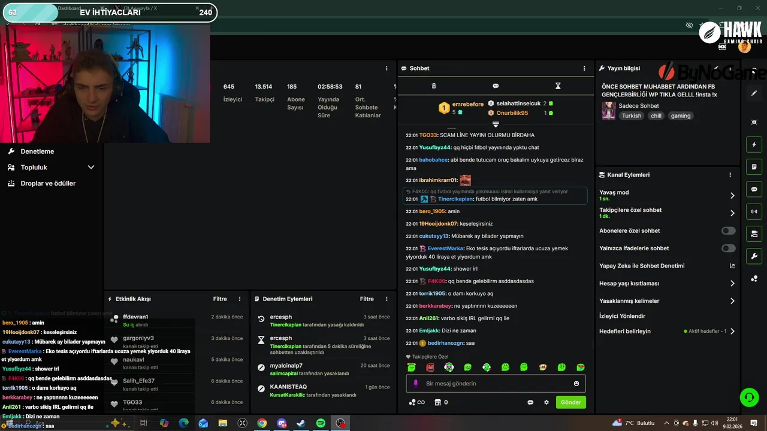This screenshot has width=767, height=431.
Task: Select the chat bubble icon under Sohbet
Action: tap(496, 86)
